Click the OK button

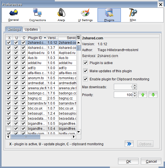[128, 161]
